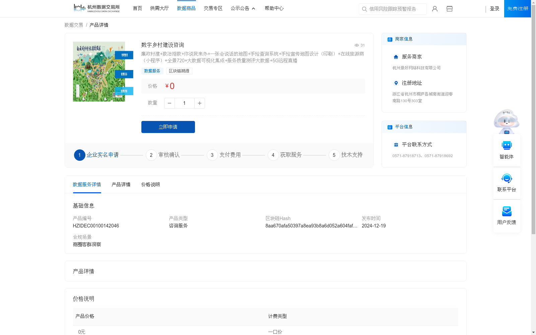The height and width of the screenshot is (335, 536).
Task: Click the 数据服务 tag
Action: click(152, 71)
